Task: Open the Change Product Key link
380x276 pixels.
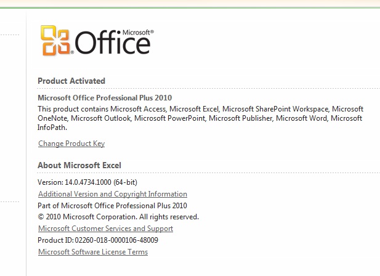Action: [71, 144]
